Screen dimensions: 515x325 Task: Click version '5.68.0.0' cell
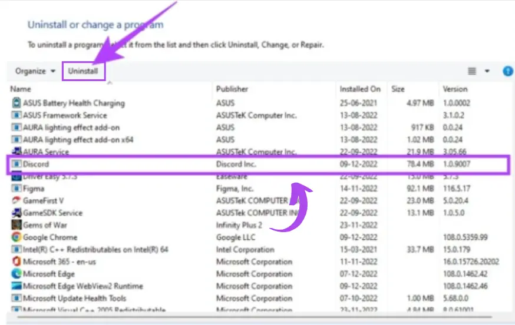pyautogui.click(x=455, y=299)
